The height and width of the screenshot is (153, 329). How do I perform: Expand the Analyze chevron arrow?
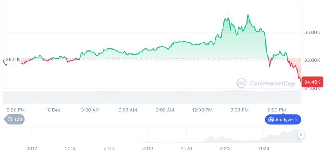[x=296, y=120]
